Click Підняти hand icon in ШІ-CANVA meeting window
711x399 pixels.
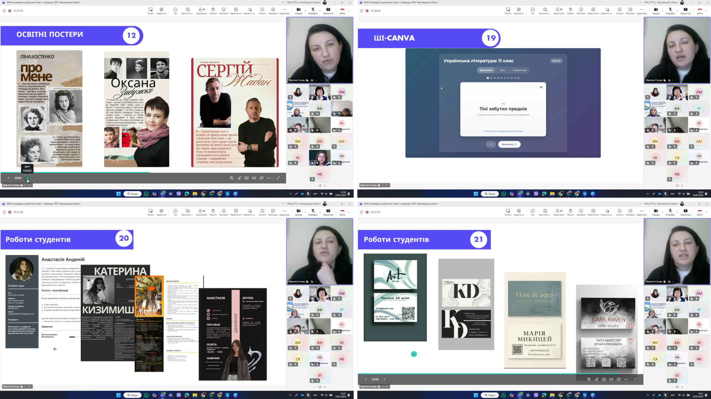(x=570, y=10)
